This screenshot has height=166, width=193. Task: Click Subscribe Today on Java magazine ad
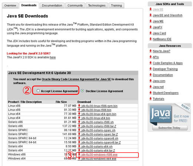point(170,128)
